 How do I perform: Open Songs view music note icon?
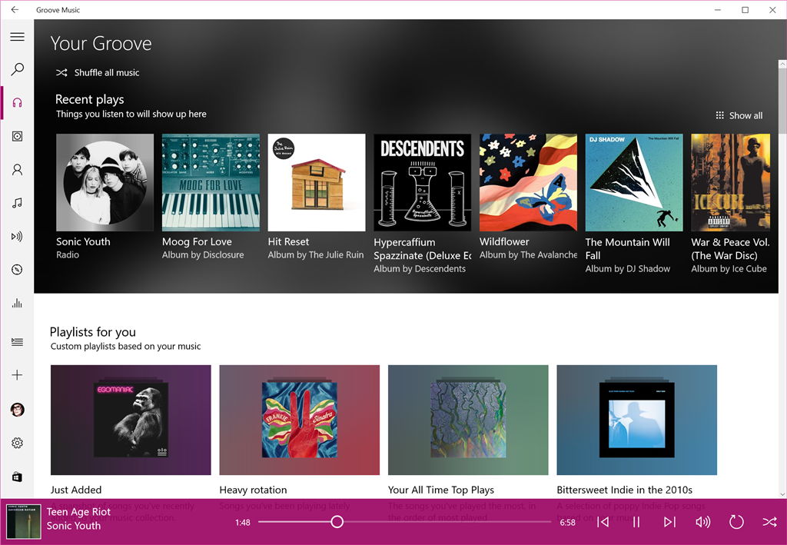(x=17, y=203)
